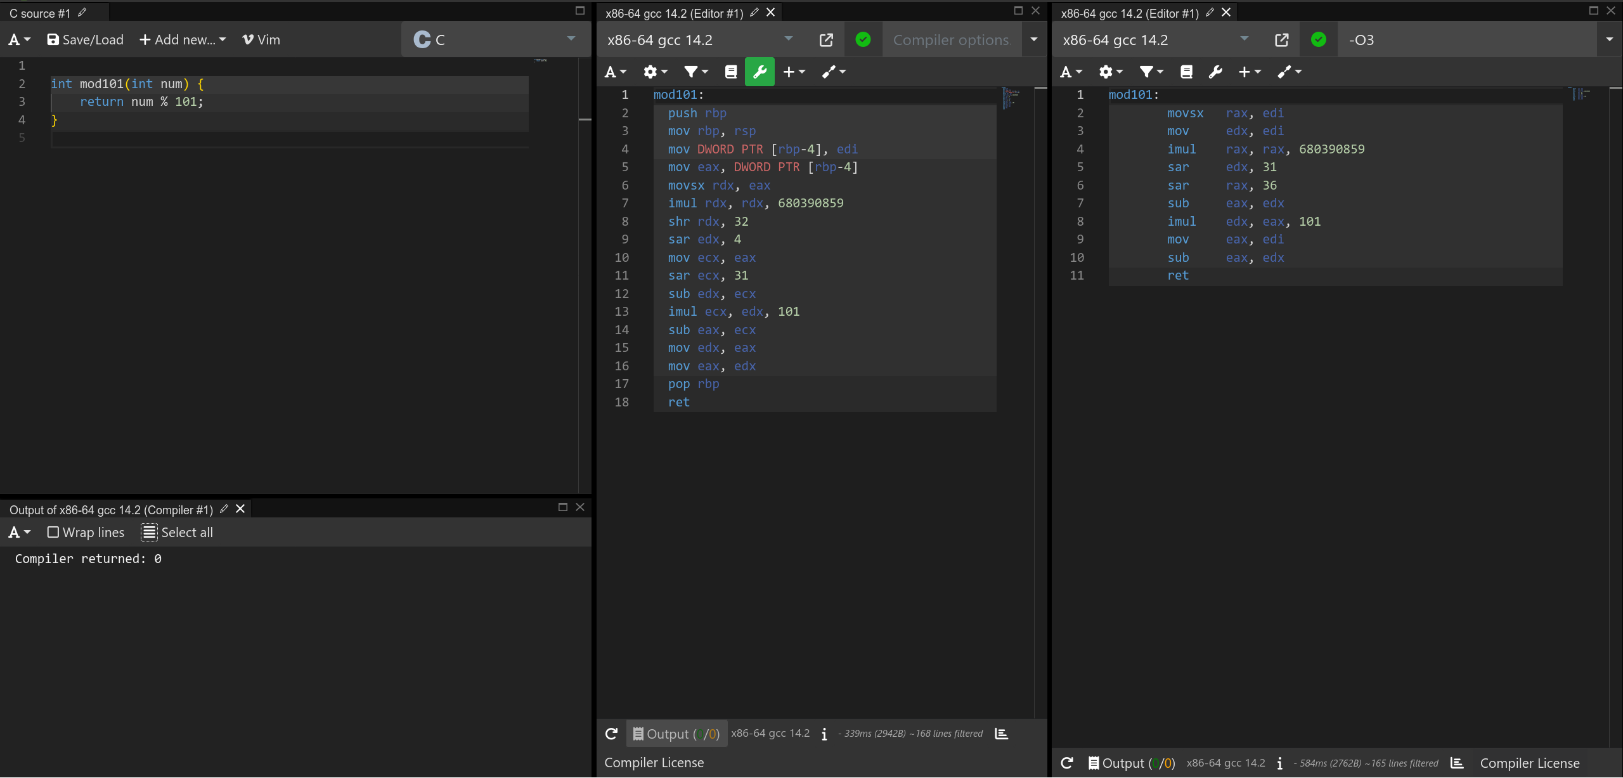The height and width of the screenshot is (778, 1623).
Task: Focus the empty Compiler options field
Action: (951, 40)
